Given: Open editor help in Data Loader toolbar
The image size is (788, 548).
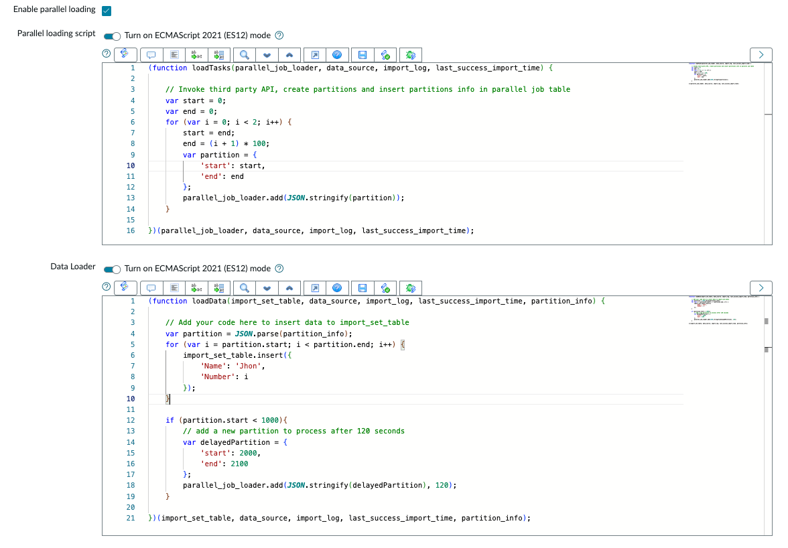Looking at the screenshot, I should pos(337,288).
